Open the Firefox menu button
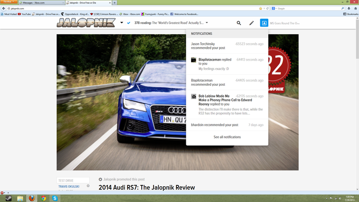 click(x=9, y=2)
